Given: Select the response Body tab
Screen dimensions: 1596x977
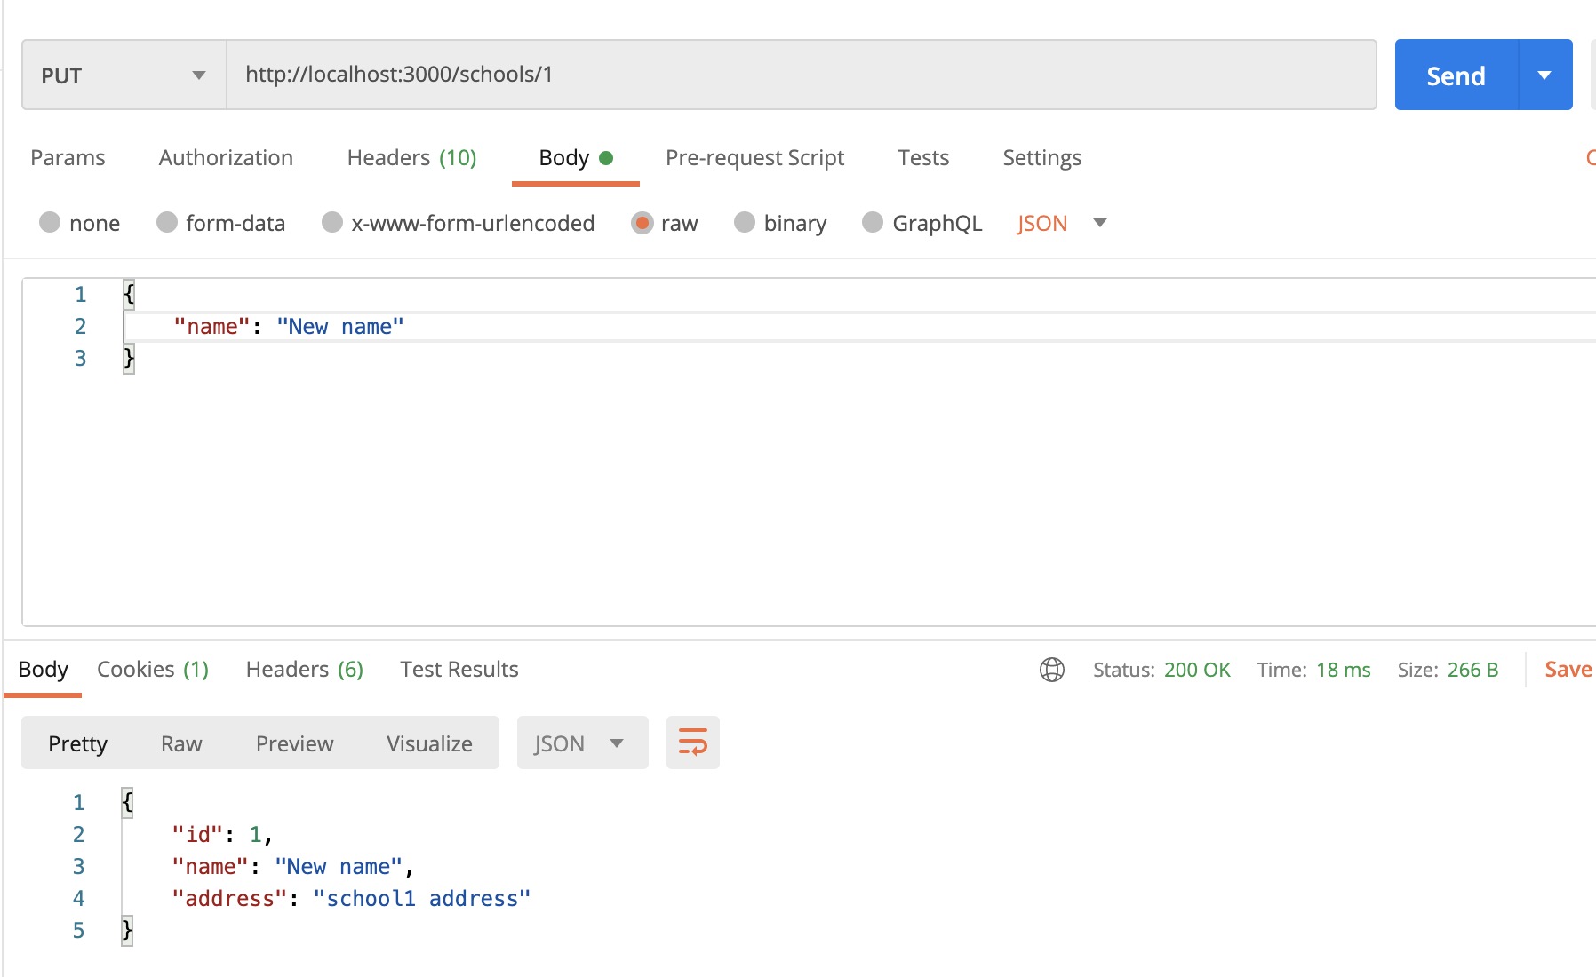Looking at the screenshot, I should (x=43, y=669).
